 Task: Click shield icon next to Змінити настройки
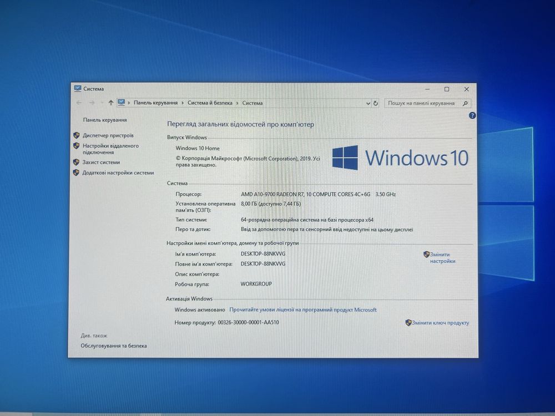tap(426, 255)
